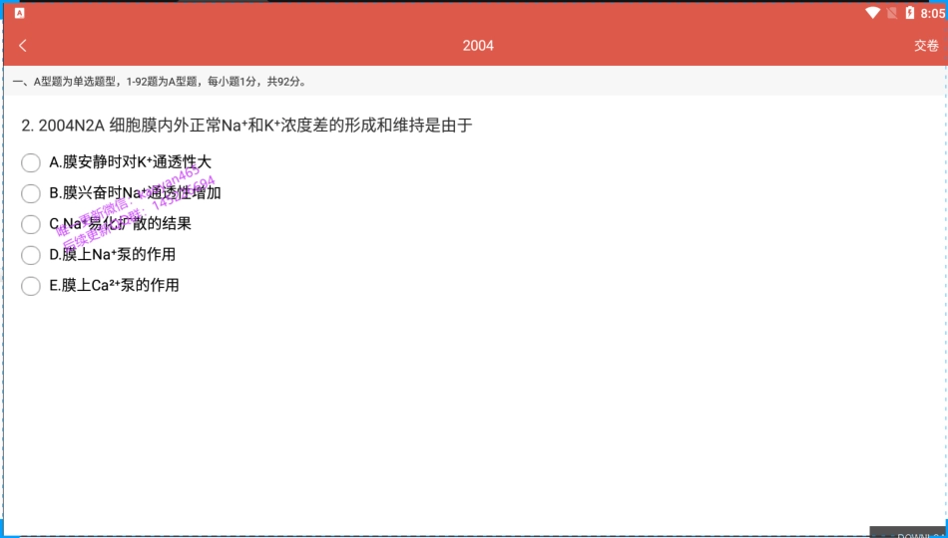
Task: Click the partially visible DOWNLOAD button
Action: pyautogui.click(x=908, y=533)
